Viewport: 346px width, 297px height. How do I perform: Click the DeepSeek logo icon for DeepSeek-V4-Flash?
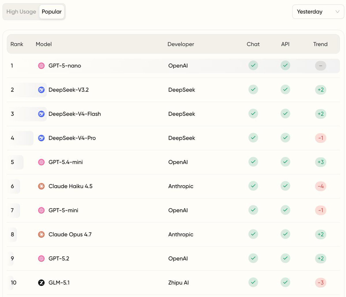[x=41, y=114]
